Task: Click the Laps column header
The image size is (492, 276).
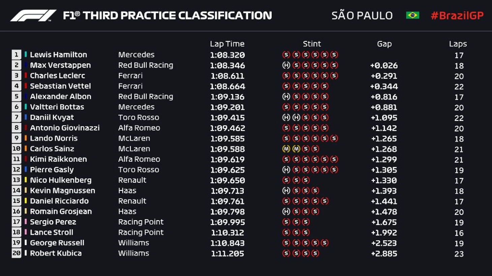Action: [458, 44]
